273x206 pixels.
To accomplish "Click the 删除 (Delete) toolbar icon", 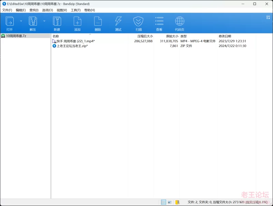I will [x=98, y=21].
